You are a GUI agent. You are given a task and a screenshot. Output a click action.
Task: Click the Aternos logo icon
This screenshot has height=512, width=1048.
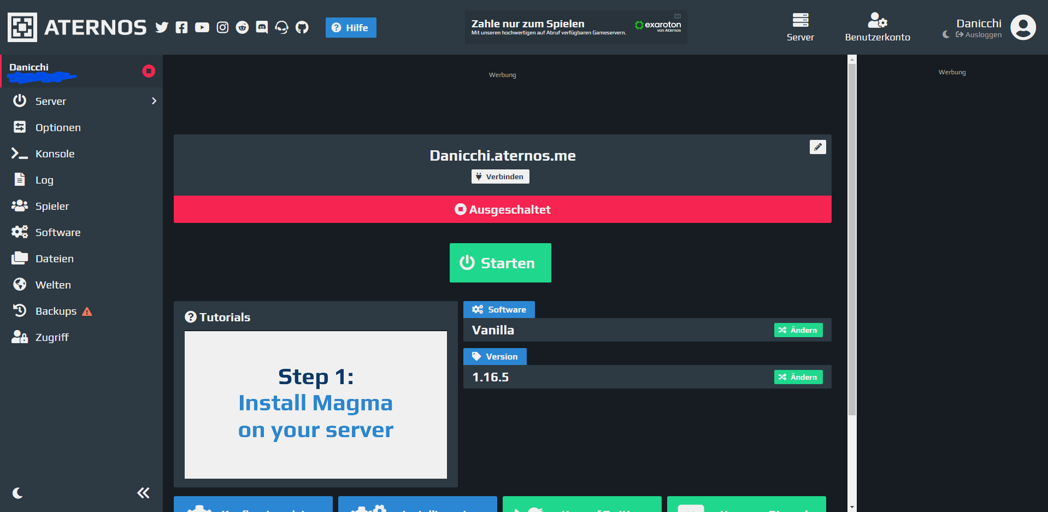pos(22,27)
